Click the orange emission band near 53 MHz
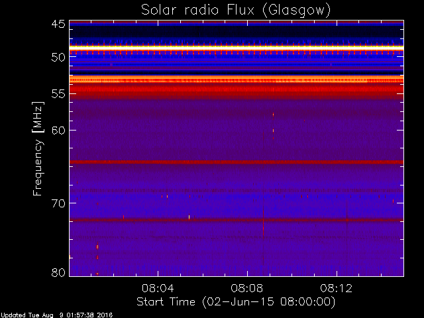Image resolution: width=424 pixels, height=318 pixels. pyautogui.click(x=237, y=79)
